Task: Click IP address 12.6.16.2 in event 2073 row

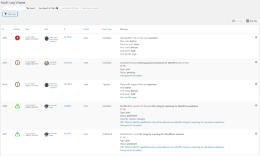Action: click(x=68, y=63)
